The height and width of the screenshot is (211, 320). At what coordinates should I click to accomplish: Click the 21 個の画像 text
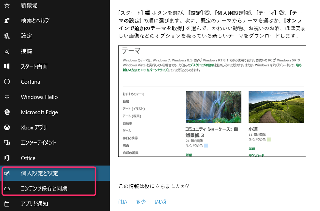[x=194, y=141]
